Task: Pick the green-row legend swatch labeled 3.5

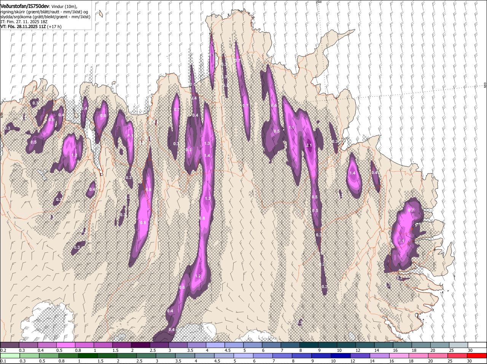Action: pyautogui.click(x=185, y=356)
